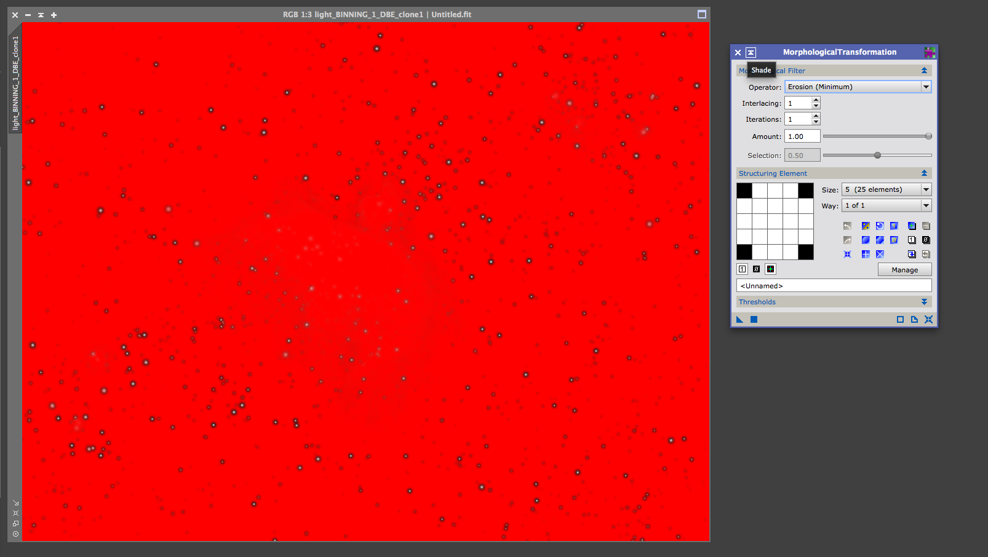988x557 pixels.
Task: Select the circular structure shape icon
Action: point(866,240)
